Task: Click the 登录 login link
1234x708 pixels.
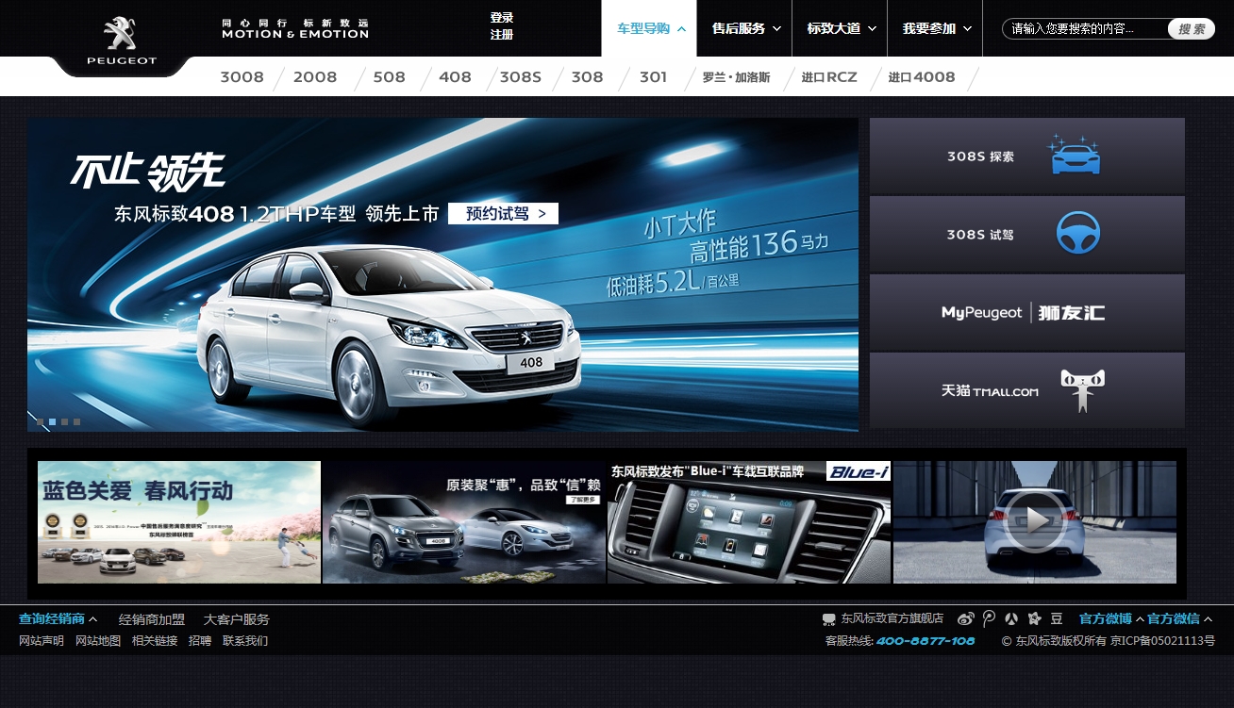Action: [x=502, y=18]
